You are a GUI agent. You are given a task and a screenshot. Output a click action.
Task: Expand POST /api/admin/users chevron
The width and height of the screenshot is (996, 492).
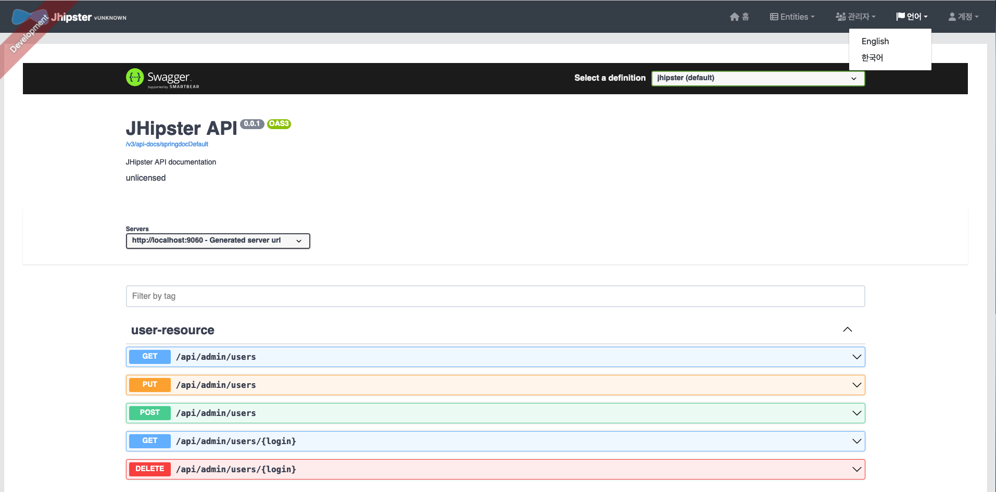coord(856,413)
